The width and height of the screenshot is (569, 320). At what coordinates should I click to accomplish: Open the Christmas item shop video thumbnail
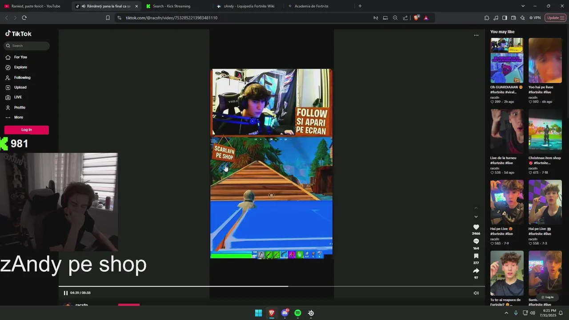[x=545, y=132]
